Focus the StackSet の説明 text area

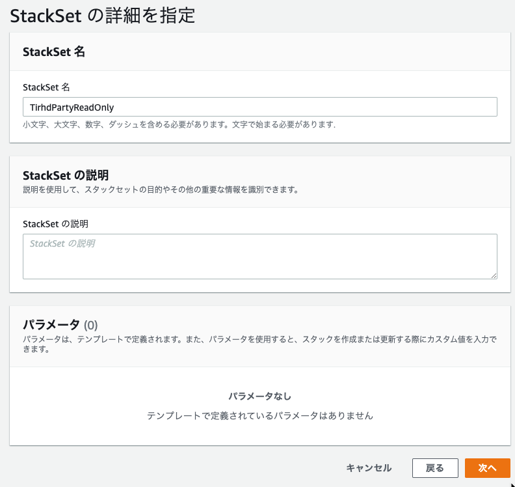[x=260, y=257]
